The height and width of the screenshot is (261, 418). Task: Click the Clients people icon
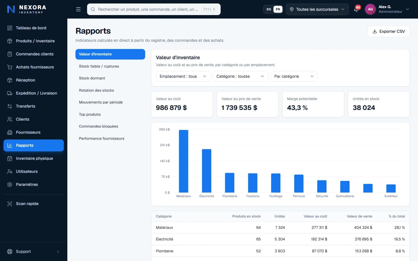10,119
